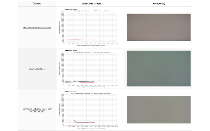The image size is (210, 131).
Task: Toggle the 100% Window legend in Dell graph
Action: 101,11
